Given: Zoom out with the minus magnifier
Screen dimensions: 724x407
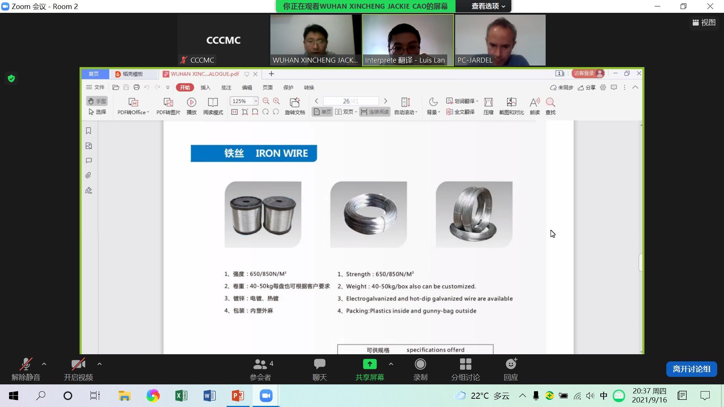Looking at the screenshot, I should click(266, 101).
